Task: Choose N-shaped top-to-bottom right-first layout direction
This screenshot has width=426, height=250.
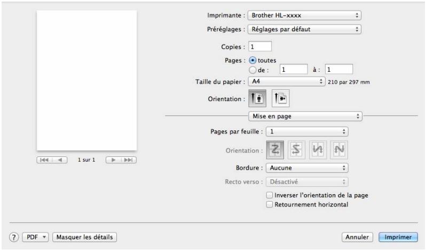Action: (339, 149)
